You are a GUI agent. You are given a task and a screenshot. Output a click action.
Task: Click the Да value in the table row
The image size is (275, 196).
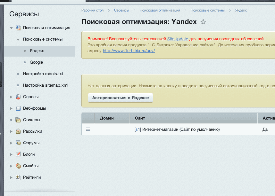point(265,129)
